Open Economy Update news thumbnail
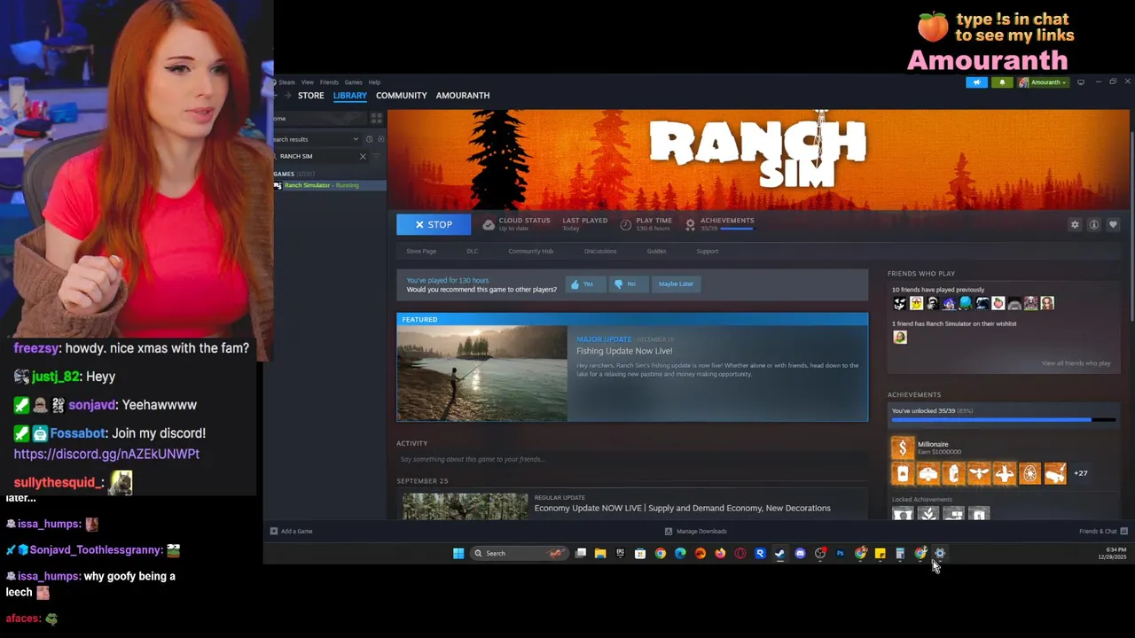 pyautogui.click(x=465, y=506)
